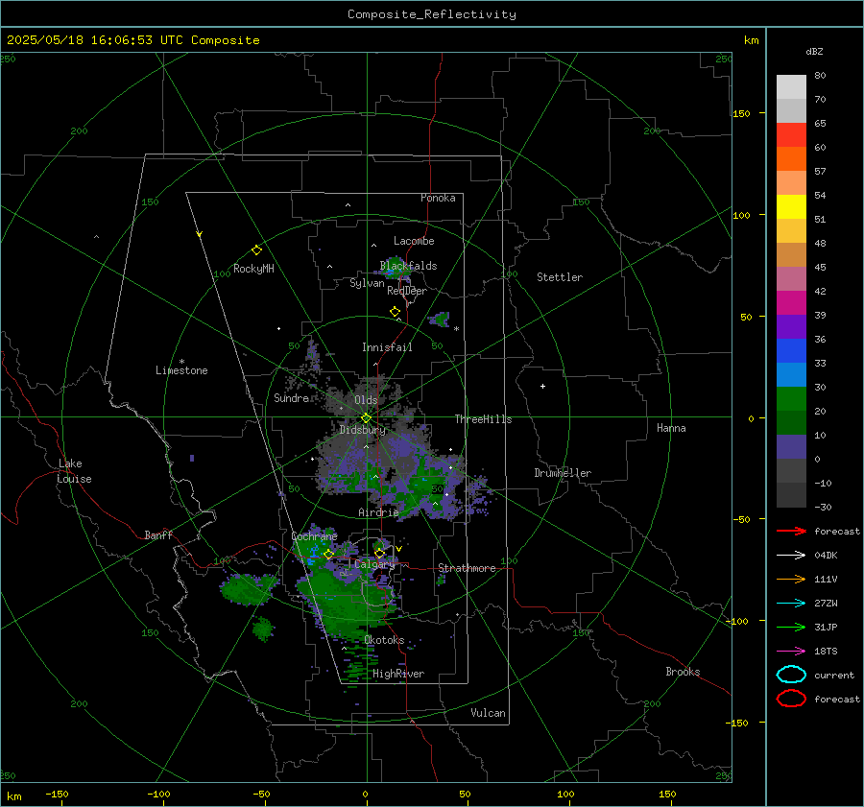This screenshot has width=864, height=807.
Task: Click the HighRiver city label
Action: [398, 674]
